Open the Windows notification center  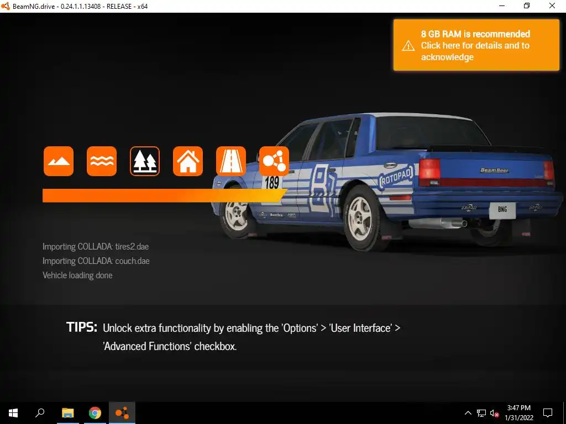pos(548,413)
